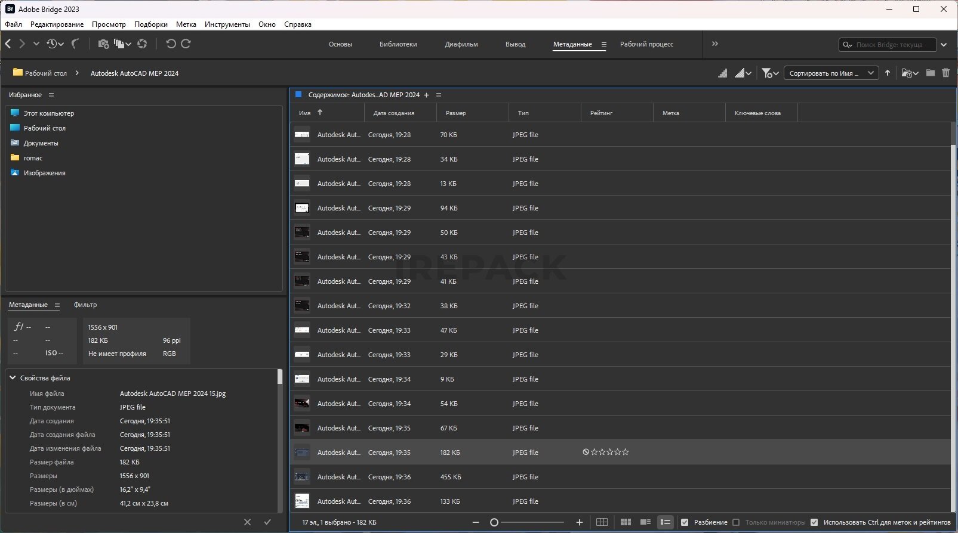
Task: Click the thumbnail size slider handle
Action: (494, 522)
